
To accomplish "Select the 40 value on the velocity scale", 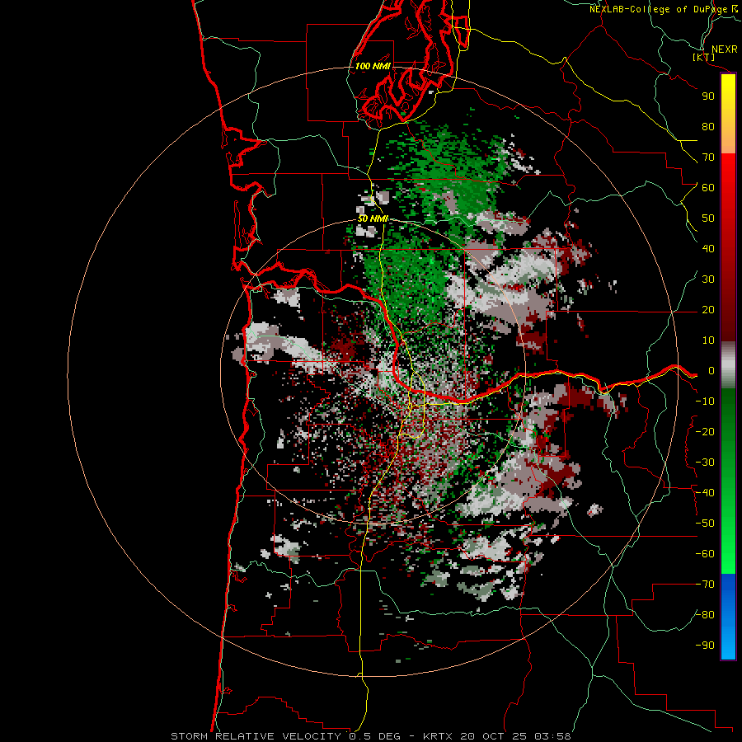I will (708, 248).
